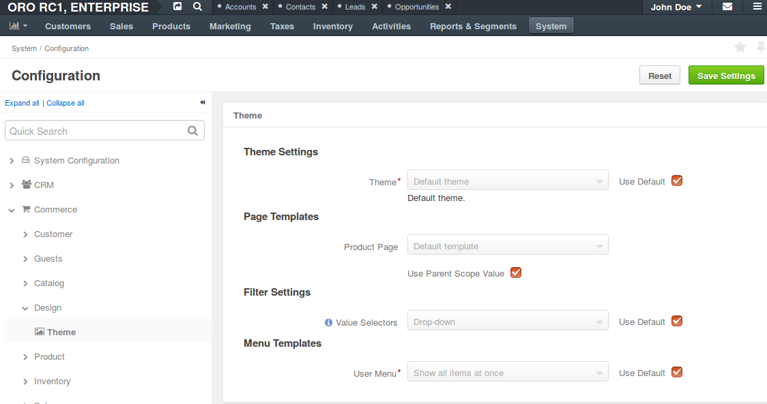The width and height of the screenshot is (767, 404).
Task: Mark page as favorite with star icon
Action: [x=740, y=47]
